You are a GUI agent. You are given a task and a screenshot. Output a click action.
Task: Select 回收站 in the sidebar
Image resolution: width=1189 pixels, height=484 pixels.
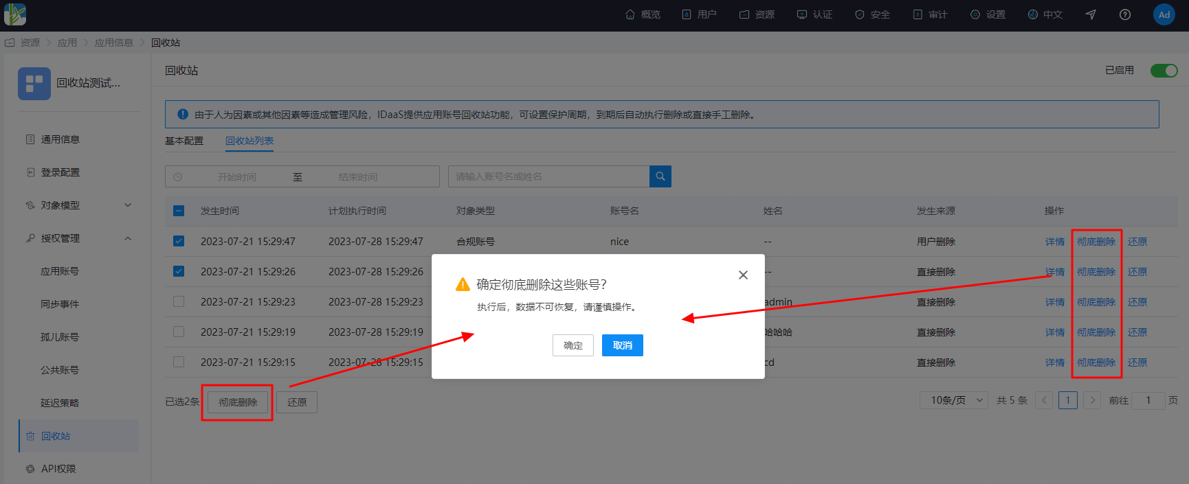[x=78, y=436]
